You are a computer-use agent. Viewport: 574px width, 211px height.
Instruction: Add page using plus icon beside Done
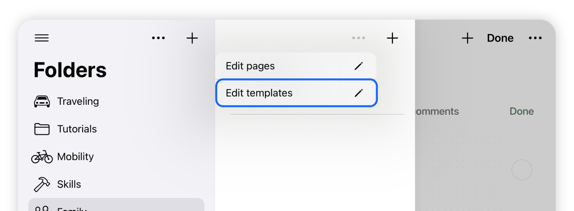click(x=468, y=38)
